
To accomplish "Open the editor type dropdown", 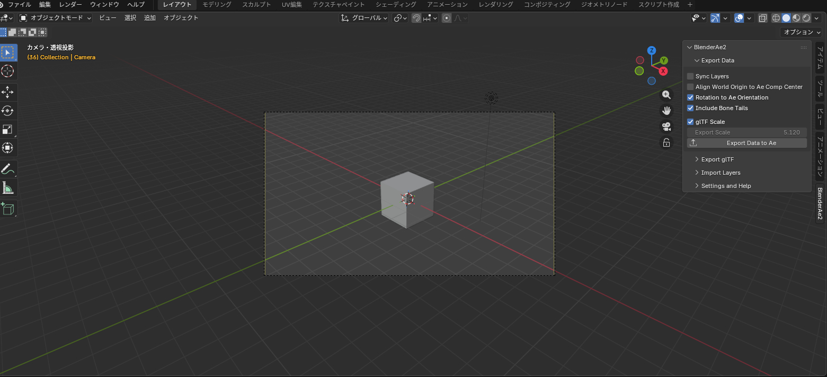I will (7, 18).
